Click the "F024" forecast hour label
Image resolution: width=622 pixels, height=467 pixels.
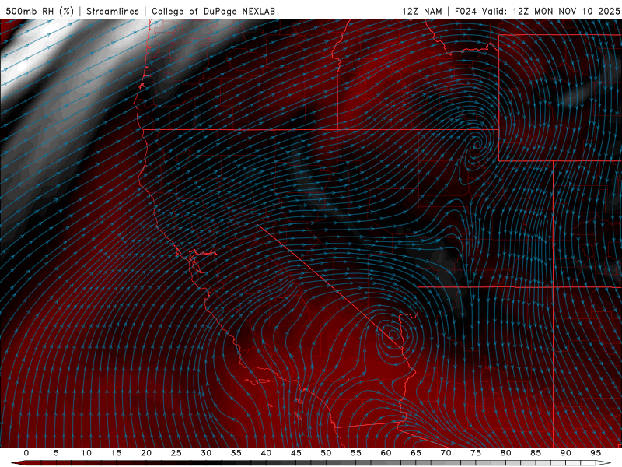pyautogui.click(x=466, y=11)
